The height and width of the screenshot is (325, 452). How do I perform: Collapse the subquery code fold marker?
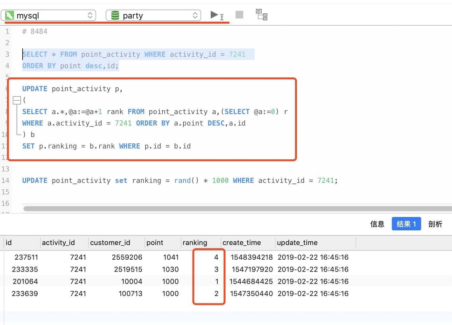pos(17,100)
